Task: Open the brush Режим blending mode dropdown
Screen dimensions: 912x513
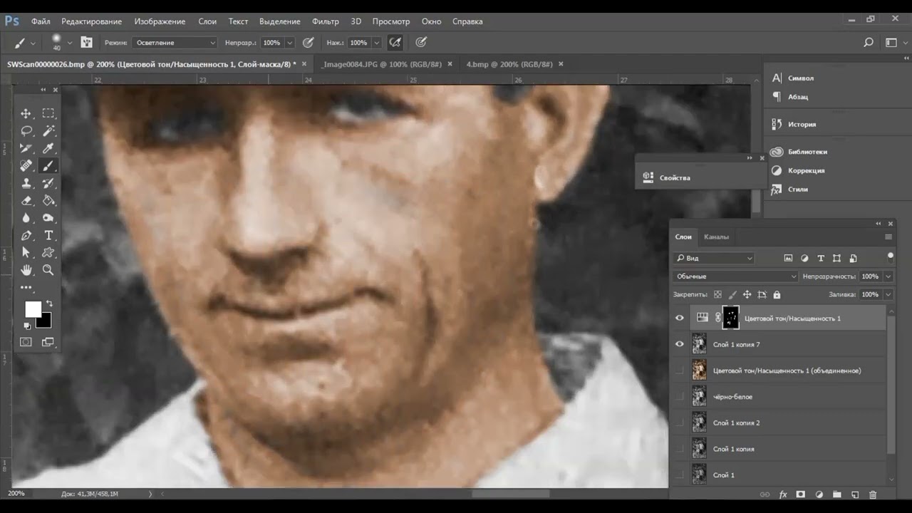Action: click(x=174, y=43)
